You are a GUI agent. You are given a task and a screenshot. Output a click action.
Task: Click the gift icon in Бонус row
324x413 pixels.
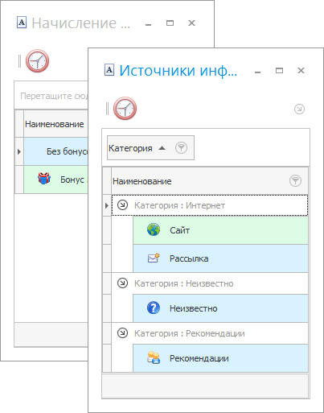click(44, 179)
